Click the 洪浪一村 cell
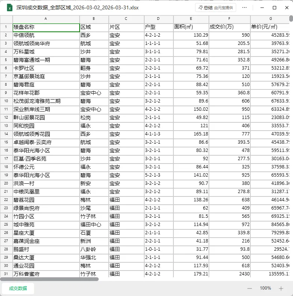293x296 pixels. pyautogui.click(x=46, y=183)
